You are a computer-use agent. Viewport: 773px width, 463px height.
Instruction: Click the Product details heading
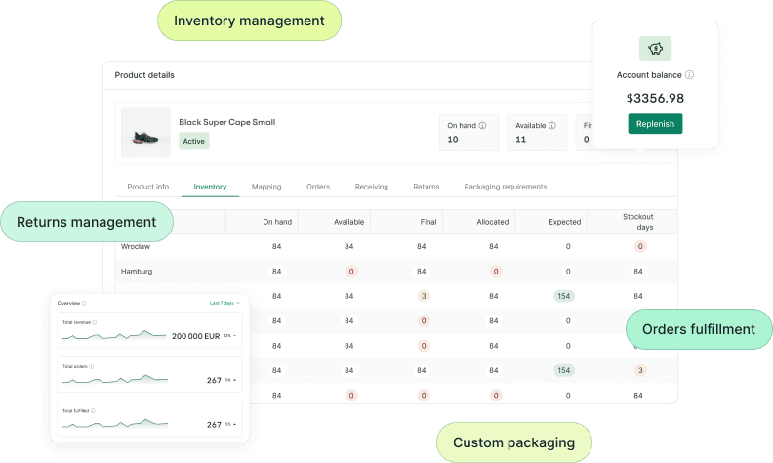pyautogui.click(x=144, y=75)
